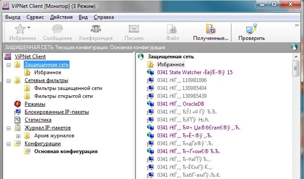304x179 pixels.
Task: Click the Защищенная сеть header globe icon
Action: (141, 57)
